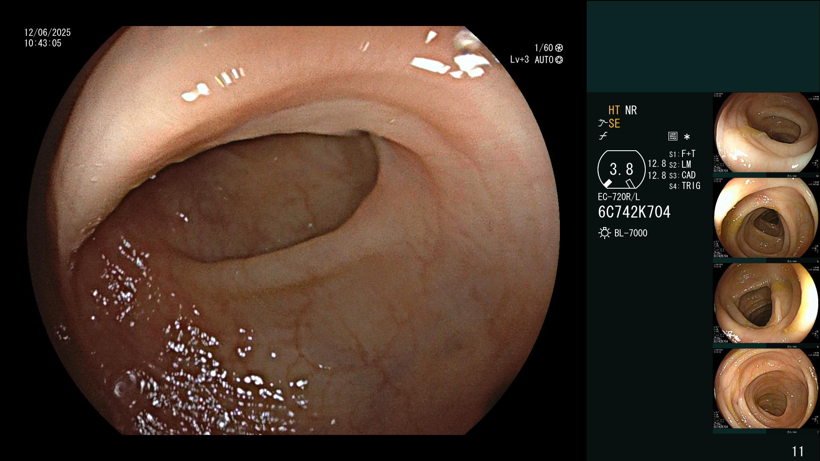Click the BL-7000 light source label
Viewport: 820px width, 461px height.
[x=631, y=233]
